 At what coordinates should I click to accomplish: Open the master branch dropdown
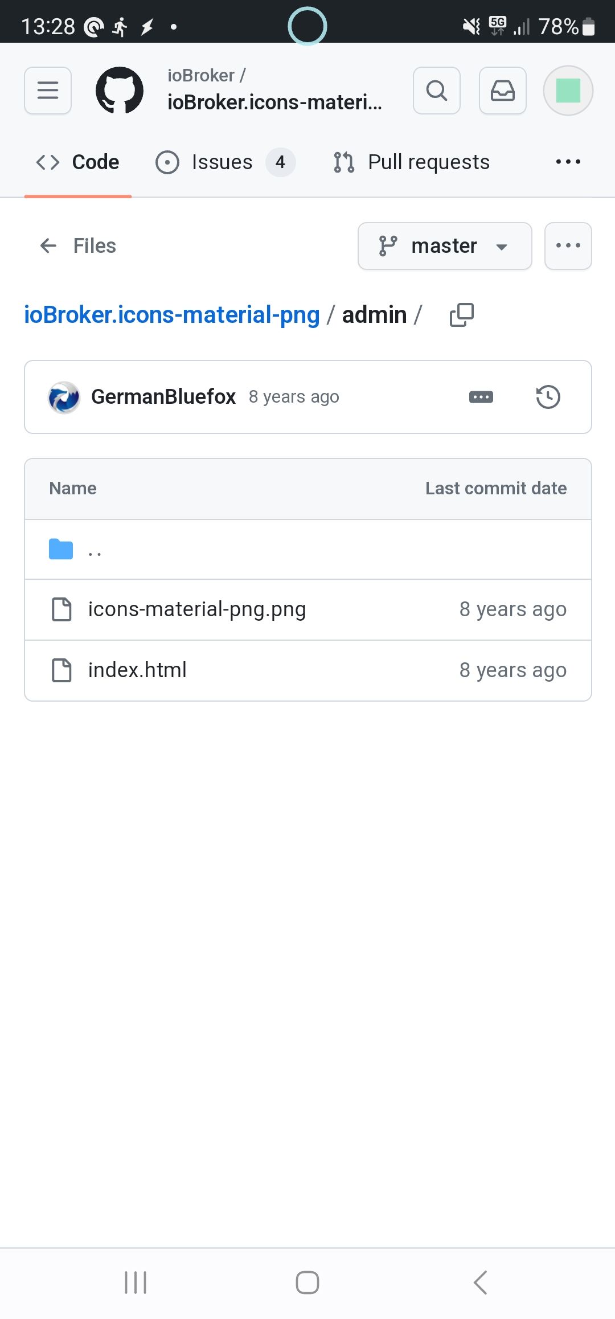tap(445, 246)
